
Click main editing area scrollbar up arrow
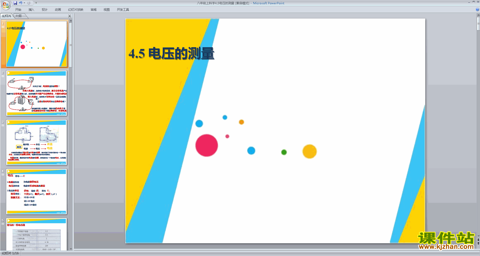[478, 15]
